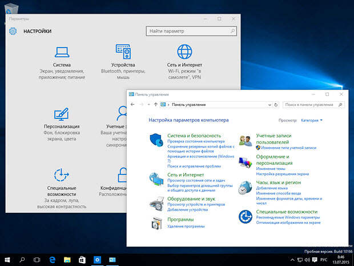Open the volume tray icon
This screenshot has width=354, height=266.
pos(307,260)
